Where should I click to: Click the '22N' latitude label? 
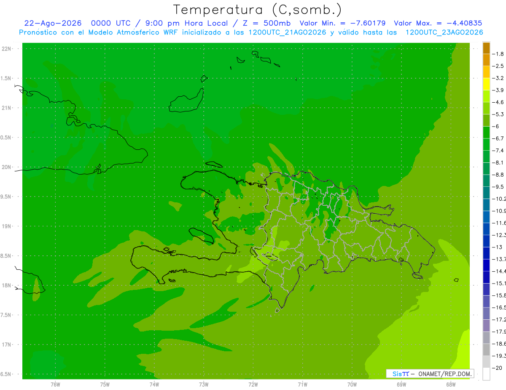pyautogui.click(x=6, y=49)
